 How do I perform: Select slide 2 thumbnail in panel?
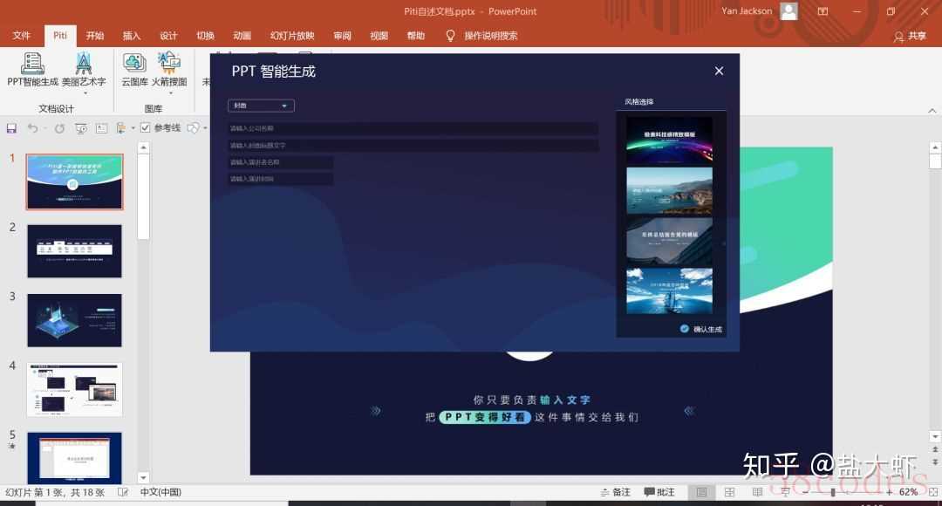[x=74, y=251]
